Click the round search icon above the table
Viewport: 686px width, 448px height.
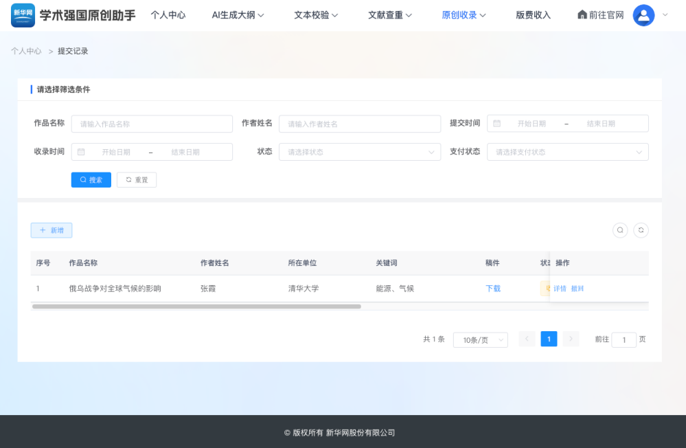[x=620, y=230]
